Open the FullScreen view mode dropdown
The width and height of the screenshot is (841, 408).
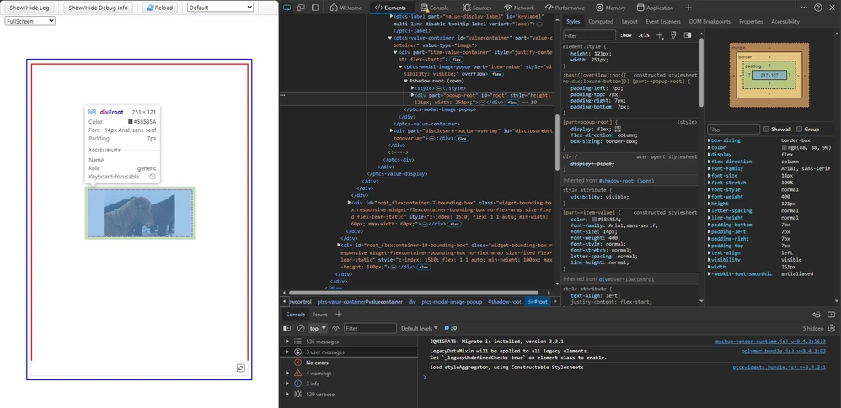tap(30, 21)
